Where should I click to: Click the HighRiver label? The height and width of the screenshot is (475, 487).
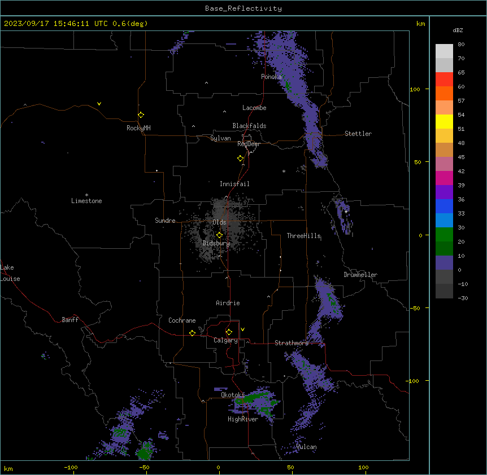[242, 419]
